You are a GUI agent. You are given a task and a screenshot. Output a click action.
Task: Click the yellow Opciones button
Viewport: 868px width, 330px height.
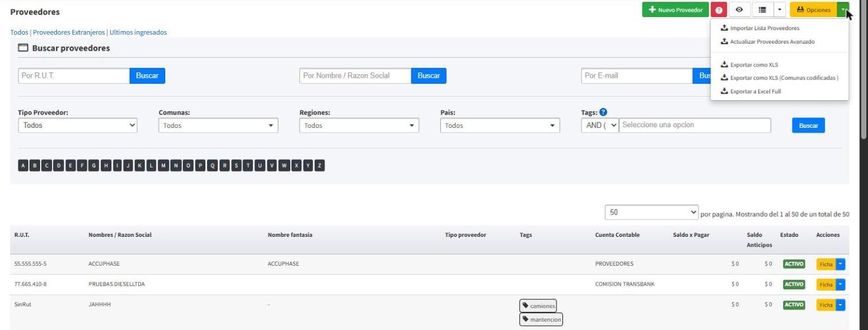coord(813,10)
